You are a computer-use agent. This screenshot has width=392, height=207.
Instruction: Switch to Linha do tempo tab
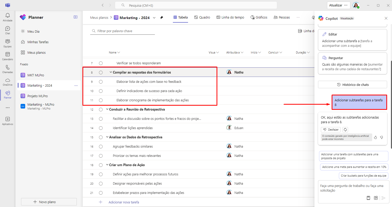(x=230, y=17)
